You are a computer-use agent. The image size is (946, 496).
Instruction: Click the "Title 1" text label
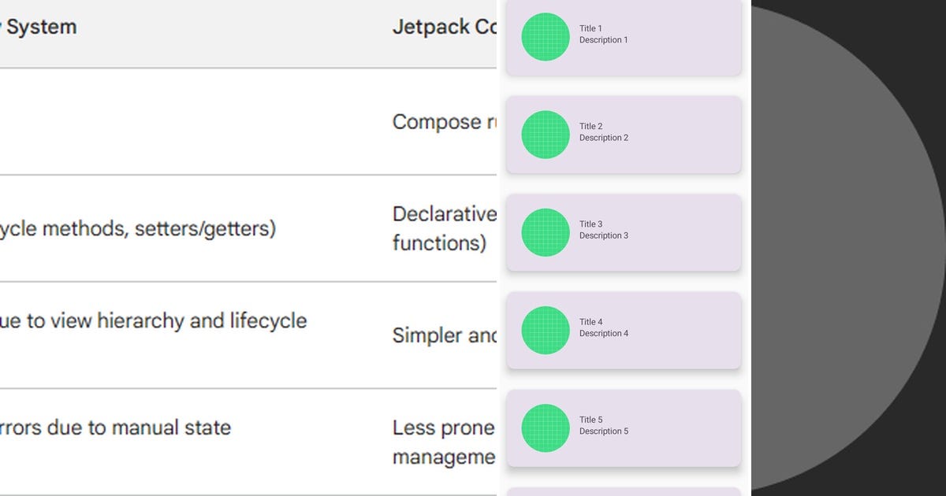click(590, 28)
